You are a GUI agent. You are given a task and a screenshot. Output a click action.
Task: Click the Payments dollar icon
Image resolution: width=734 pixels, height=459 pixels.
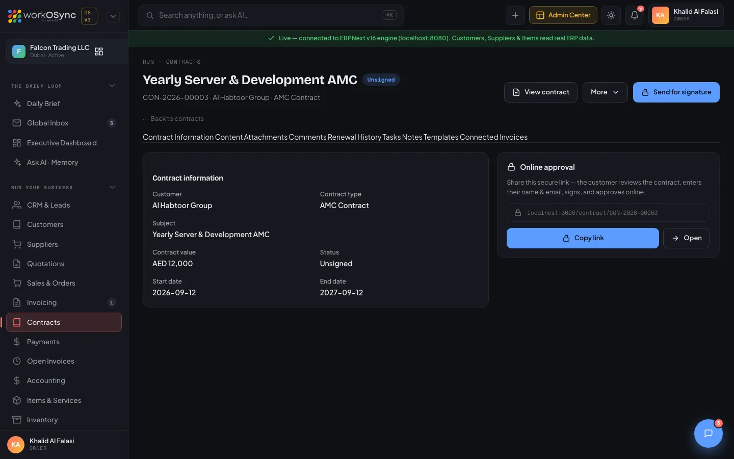point(17,342)
